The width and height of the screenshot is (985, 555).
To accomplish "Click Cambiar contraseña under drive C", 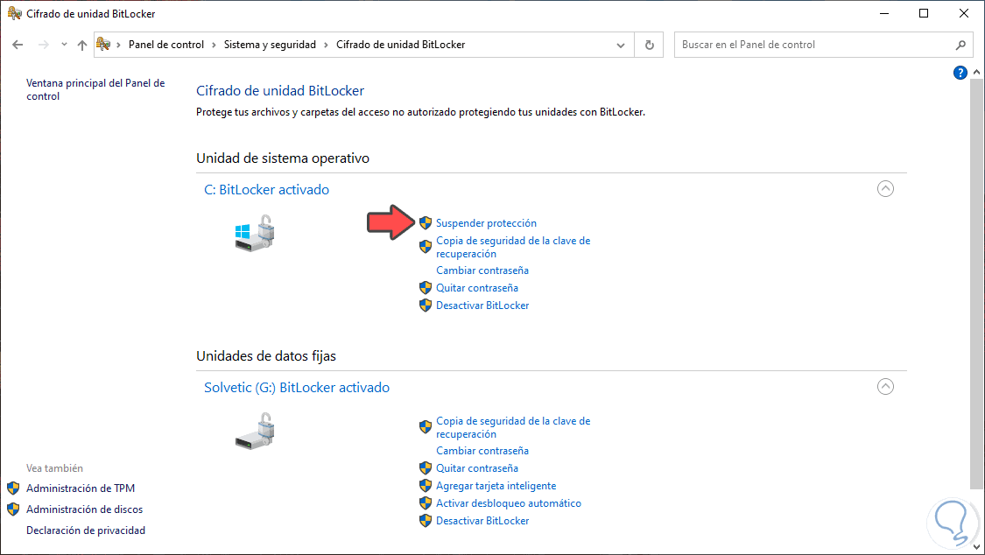I will 482,270.
